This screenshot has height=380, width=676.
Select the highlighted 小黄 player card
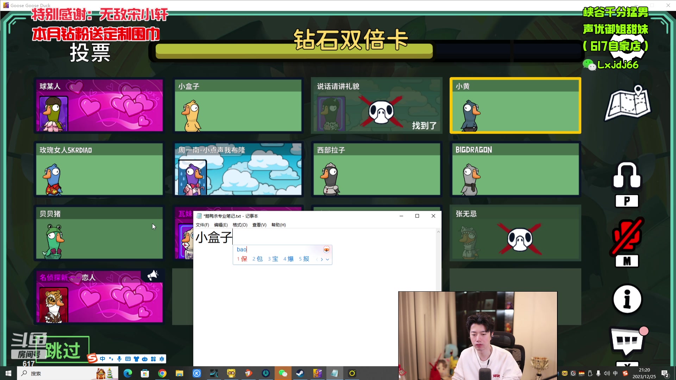coord(515,106)
